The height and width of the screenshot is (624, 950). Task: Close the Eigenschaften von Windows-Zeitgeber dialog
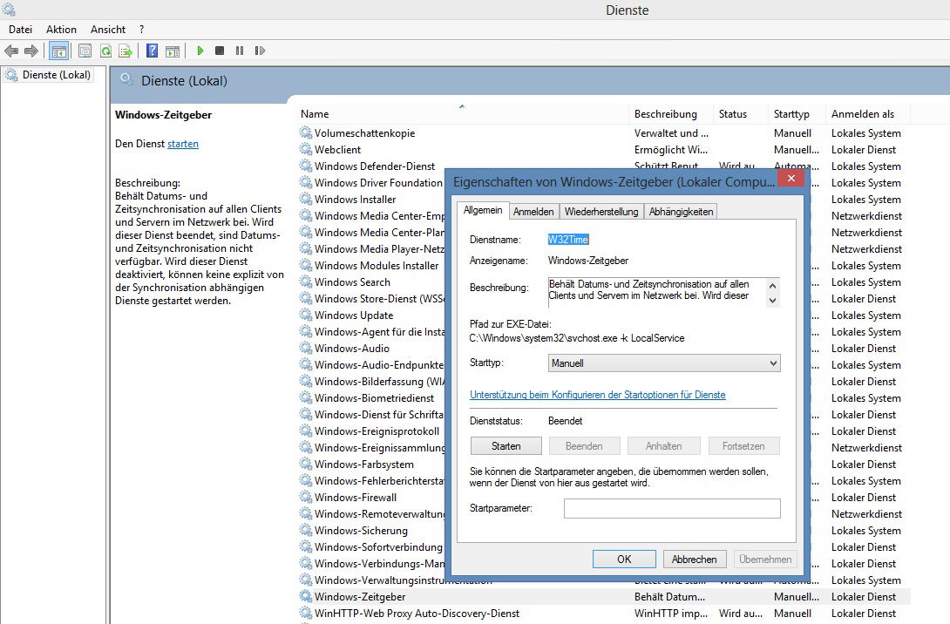point(791,178)
